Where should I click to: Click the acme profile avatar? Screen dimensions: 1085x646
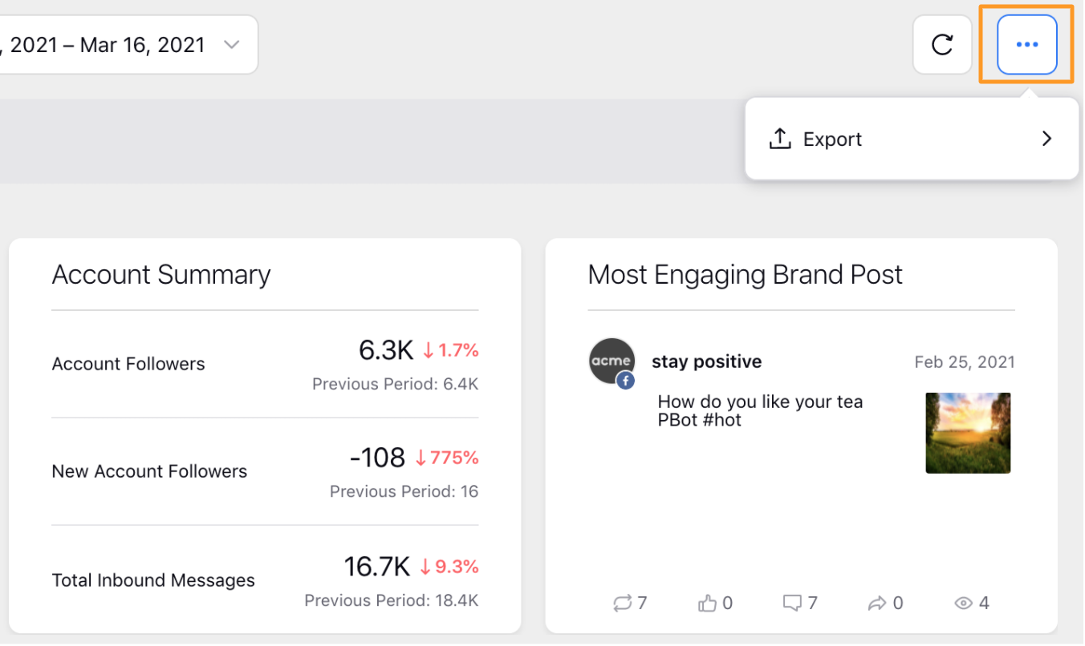[x=612, y=361]
